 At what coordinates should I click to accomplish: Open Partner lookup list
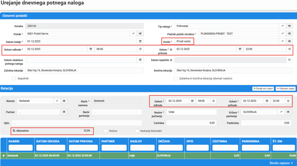(x=64, y=112)
